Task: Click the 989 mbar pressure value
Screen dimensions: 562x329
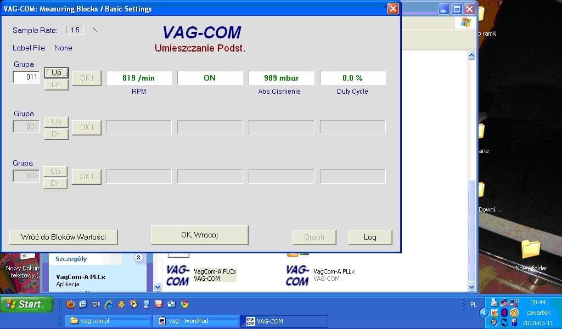Action: coord(282,78)
